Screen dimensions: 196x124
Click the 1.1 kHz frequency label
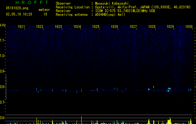point(2,40)
